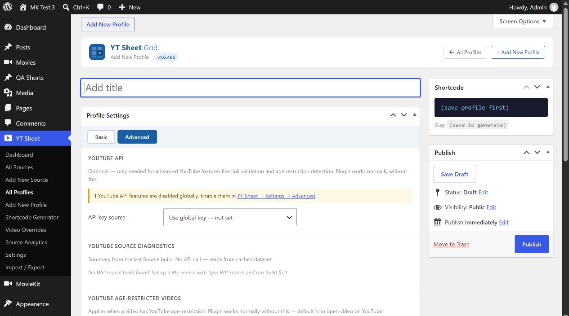Open All Profiles submenu item

[x=19, y=192]
